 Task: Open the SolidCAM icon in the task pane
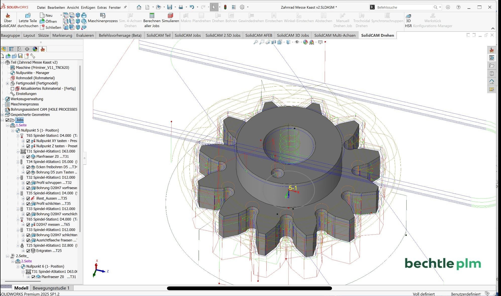coord(492,50)
